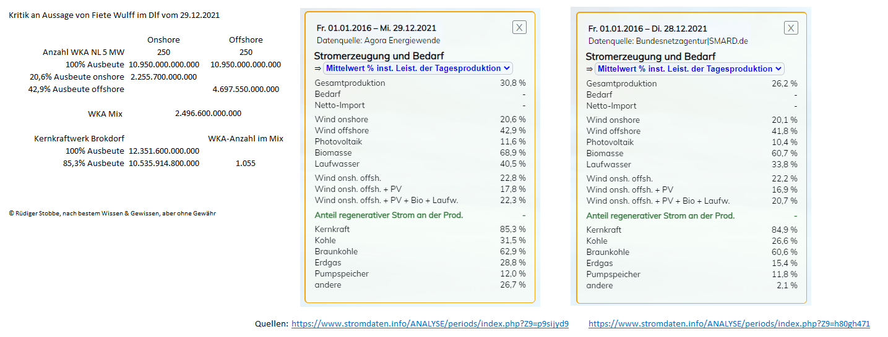Image resolution: width=888 pixels, height=337 pixels.
Task: Click the Rüdiger Stobbe copyright notice
Action: (113, 214)
